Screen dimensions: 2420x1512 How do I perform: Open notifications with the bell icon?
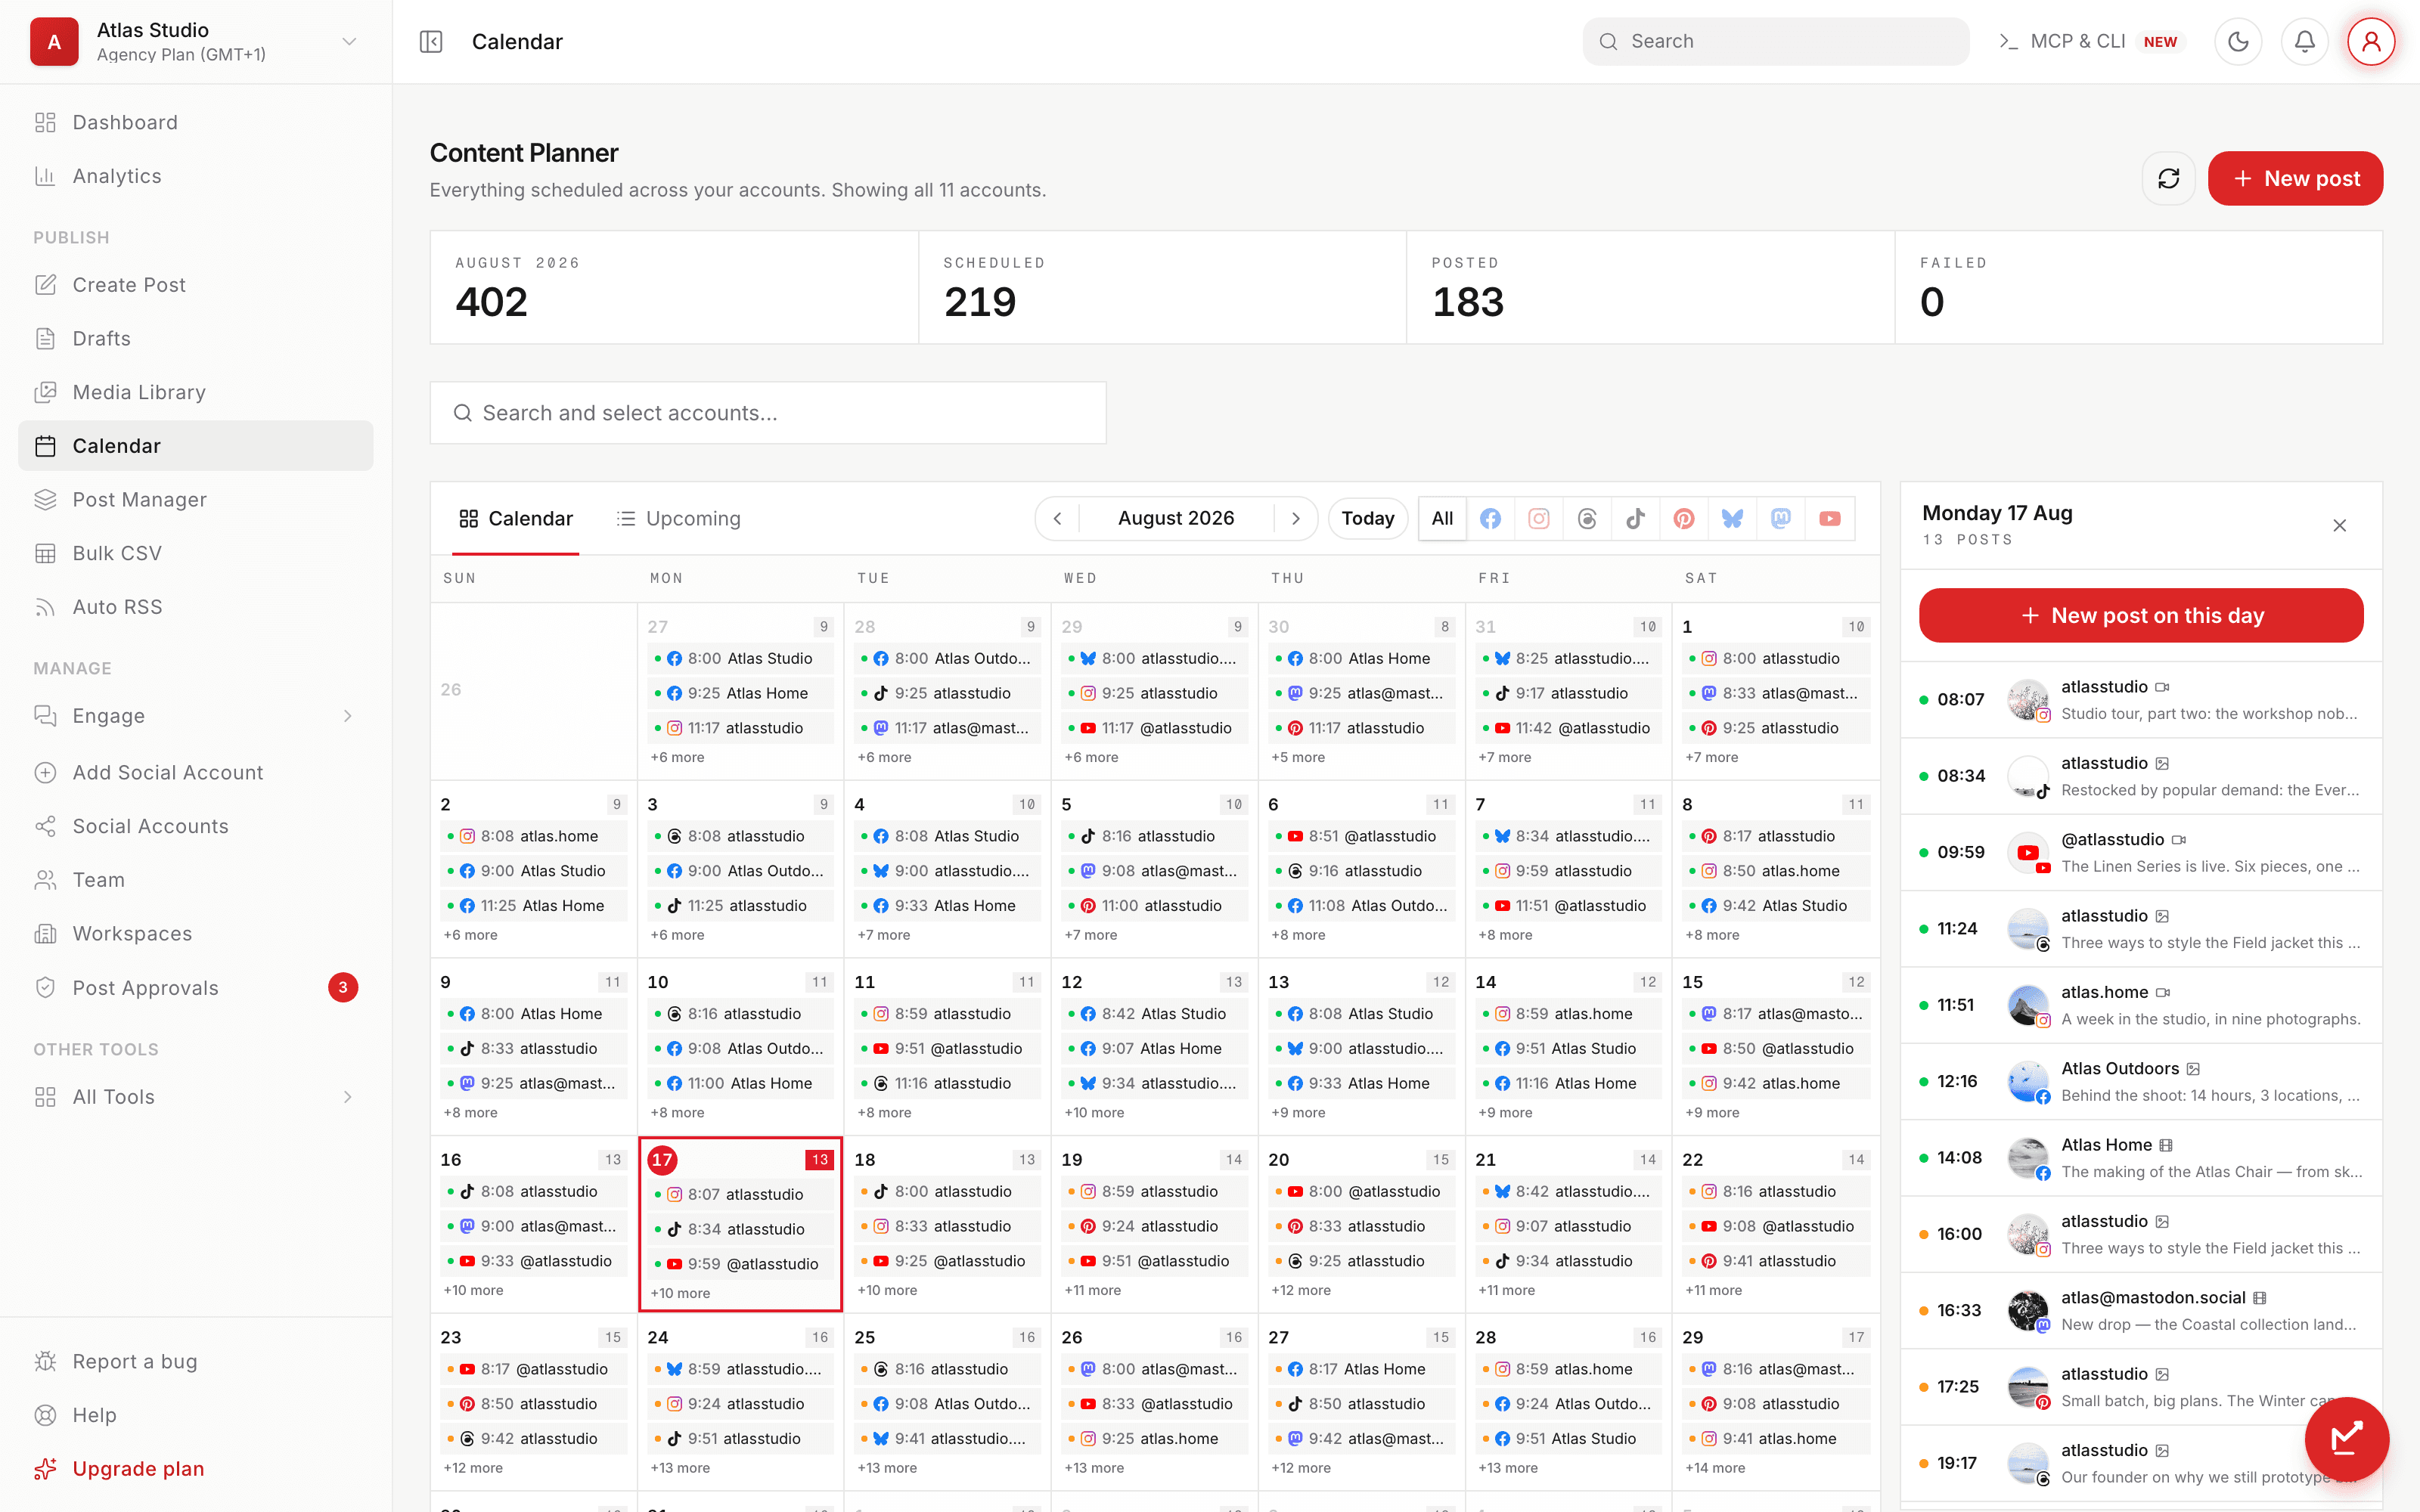[2304, 41]
